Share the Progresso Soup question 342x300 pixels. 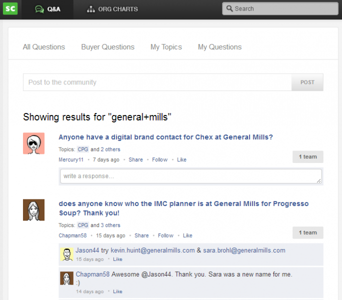coord(141,235)
